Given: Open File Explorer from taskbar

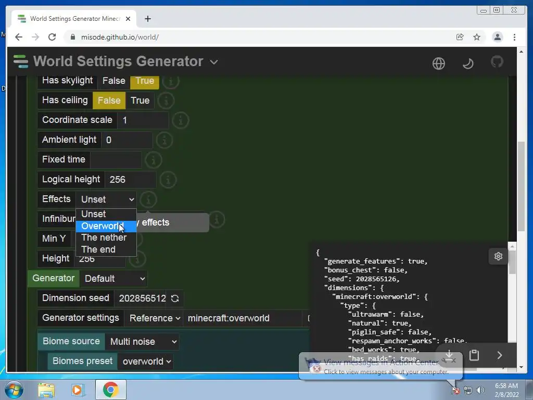Looking at the screenshot, I should pyautogui.click(x=46, y=390).
